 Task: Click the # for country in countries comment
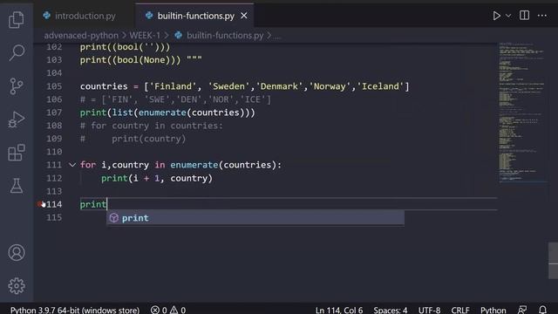point(151,126)
